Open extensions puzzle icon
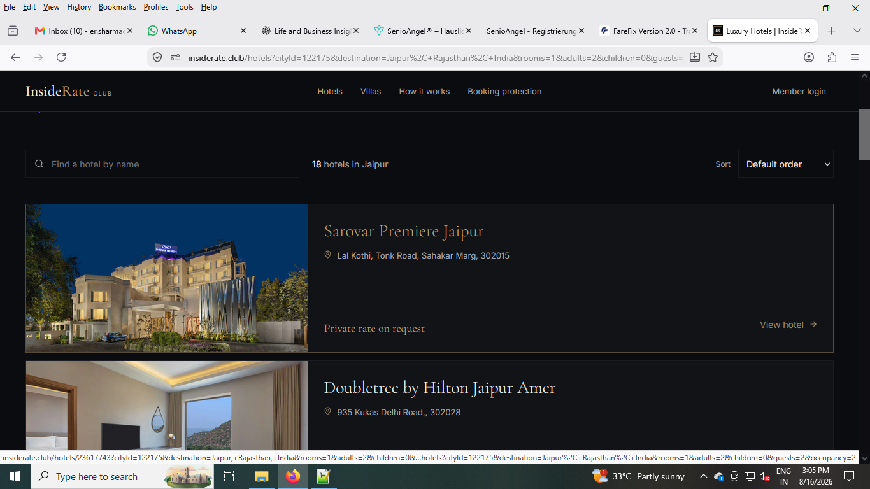Viewport: 870px width, 489px height. point(832,57)
